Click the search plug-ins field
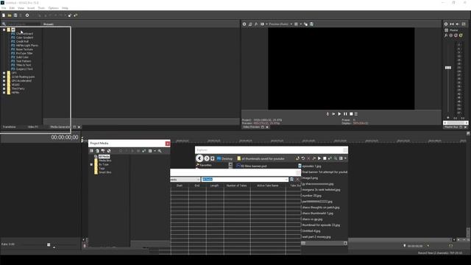471x265 pixels. tap(24, 24)
